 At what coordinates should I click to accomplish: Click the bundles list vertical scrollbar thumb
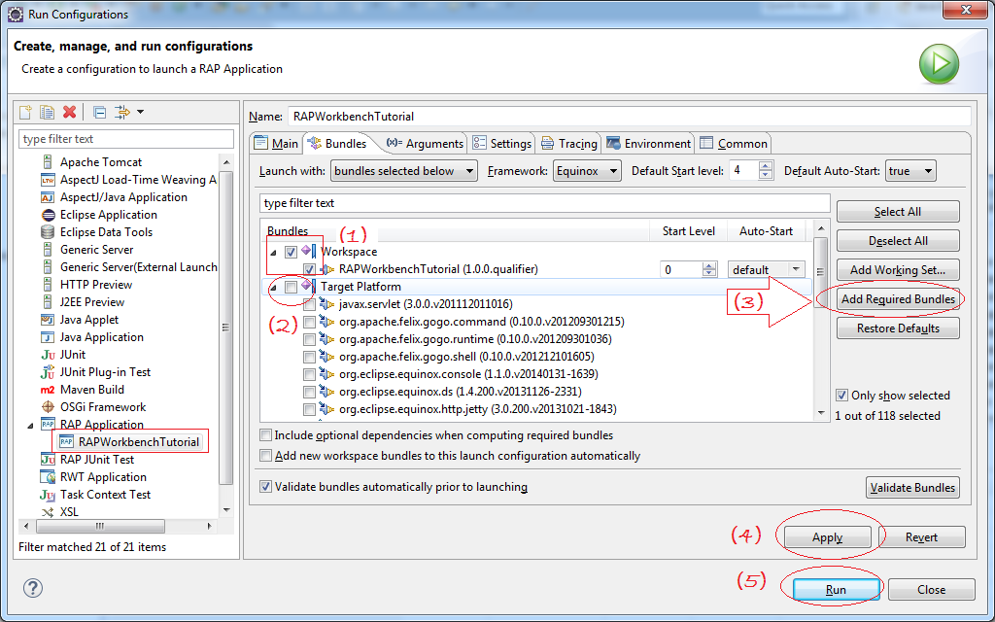click(820, 272)
